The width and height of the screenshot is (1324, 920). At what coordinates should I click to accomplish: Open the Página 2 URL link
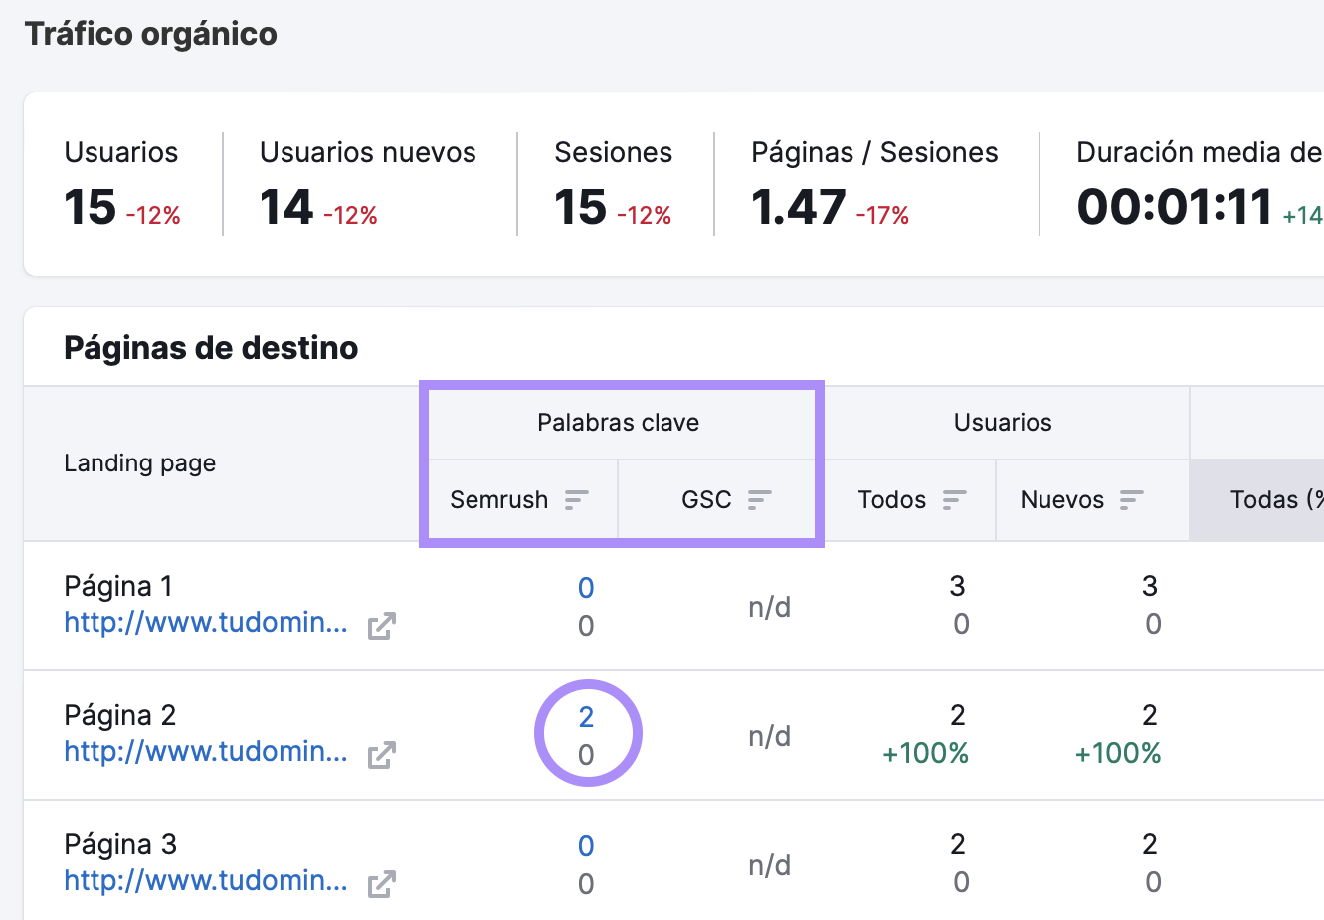pos(206,752)
